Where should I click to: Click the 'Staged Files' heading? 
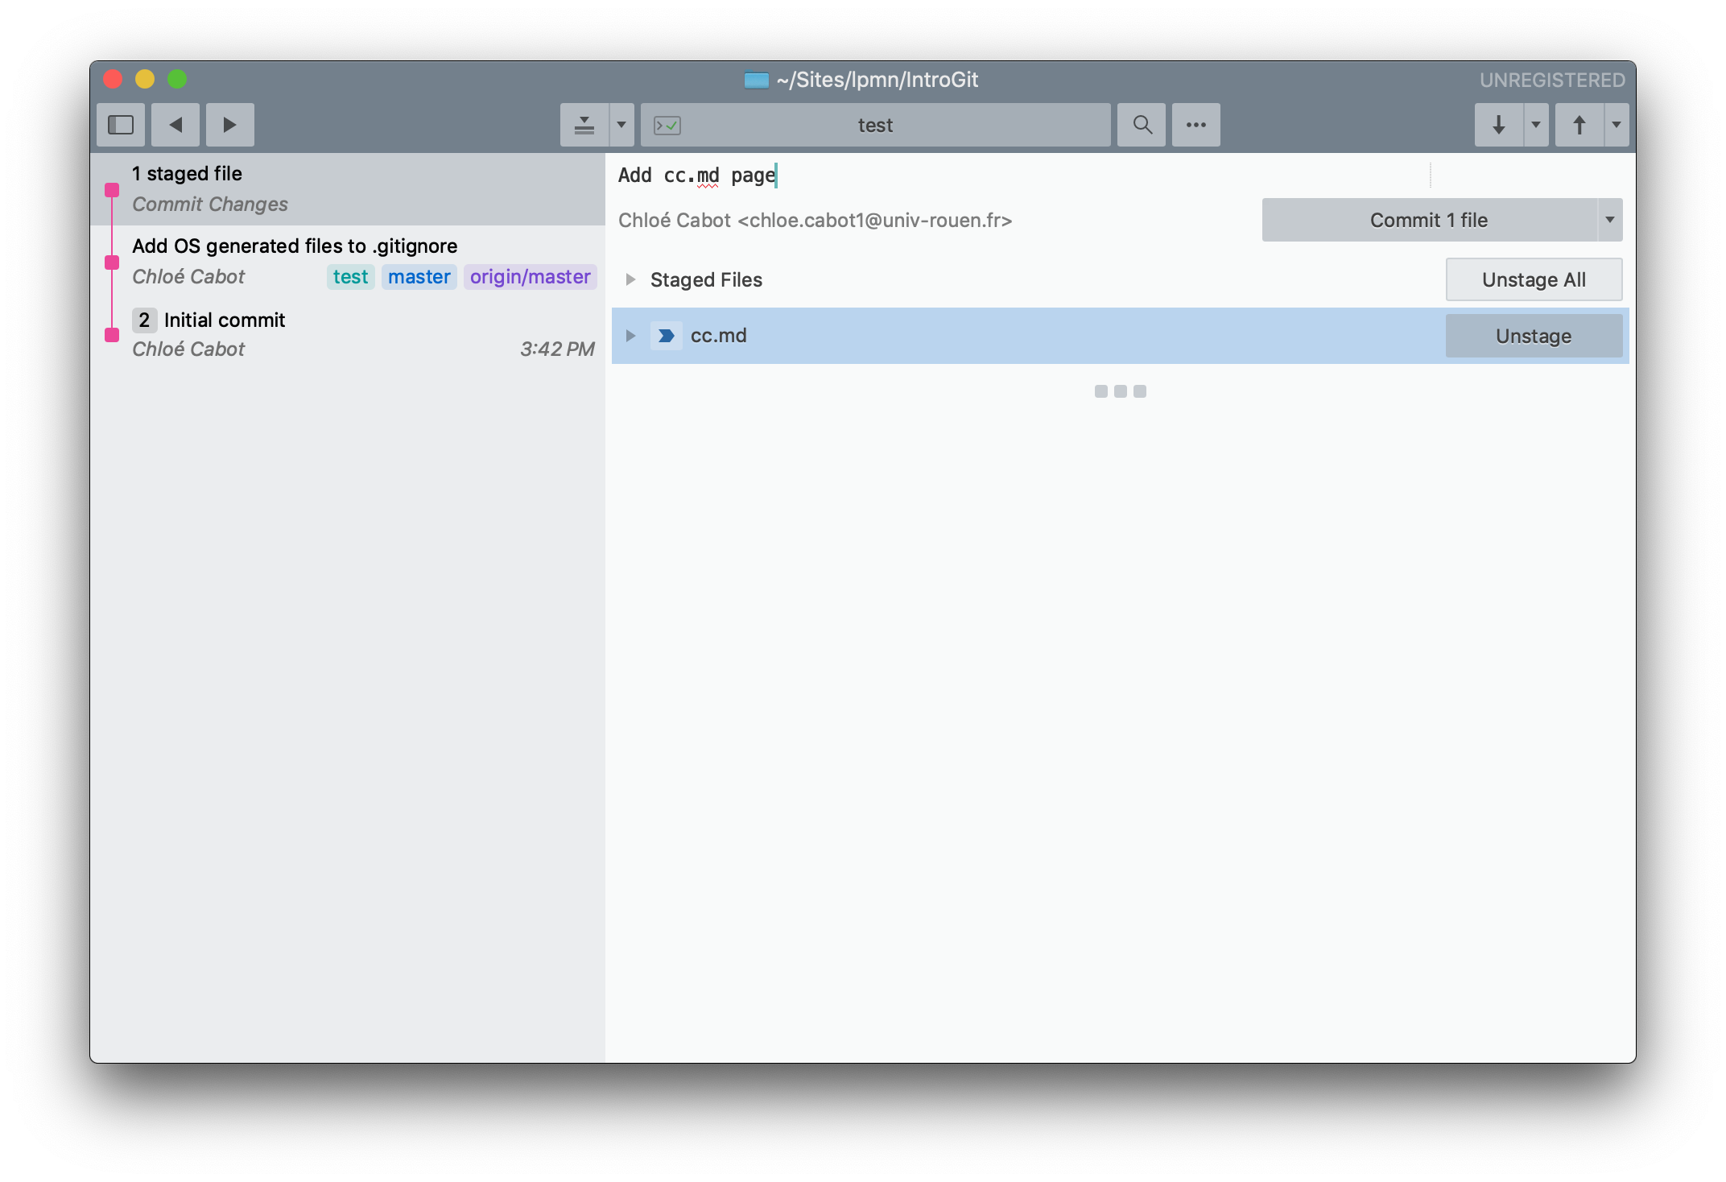pos(706,280)
